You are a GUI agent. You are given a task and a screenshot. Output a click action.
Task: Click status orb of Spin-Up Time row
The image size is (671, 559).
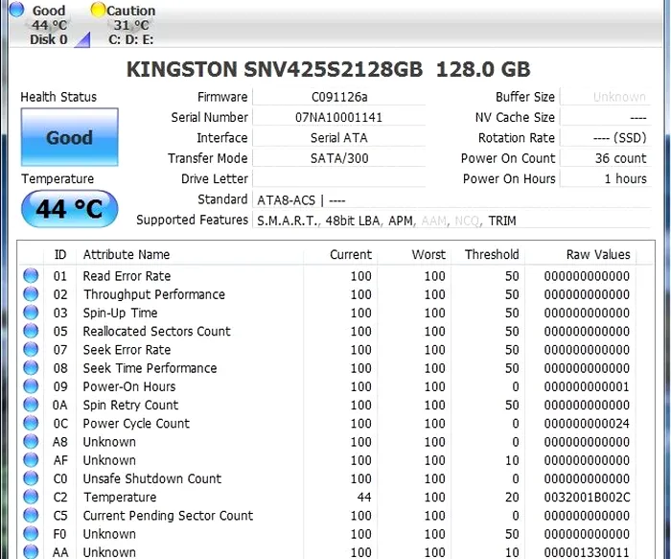(x=31, y=313)
